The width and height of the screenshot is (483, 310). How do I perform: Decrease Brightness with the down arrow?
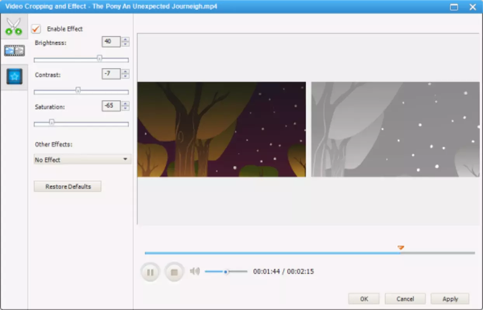point(125,44)
